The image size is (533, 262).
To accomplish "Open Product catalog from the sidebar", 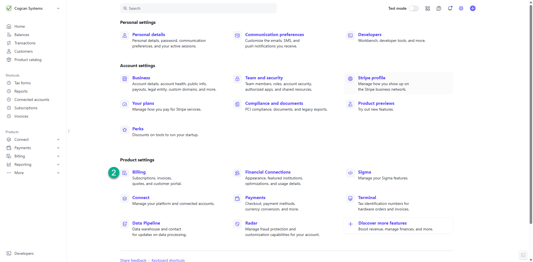I will pos(28,60).
